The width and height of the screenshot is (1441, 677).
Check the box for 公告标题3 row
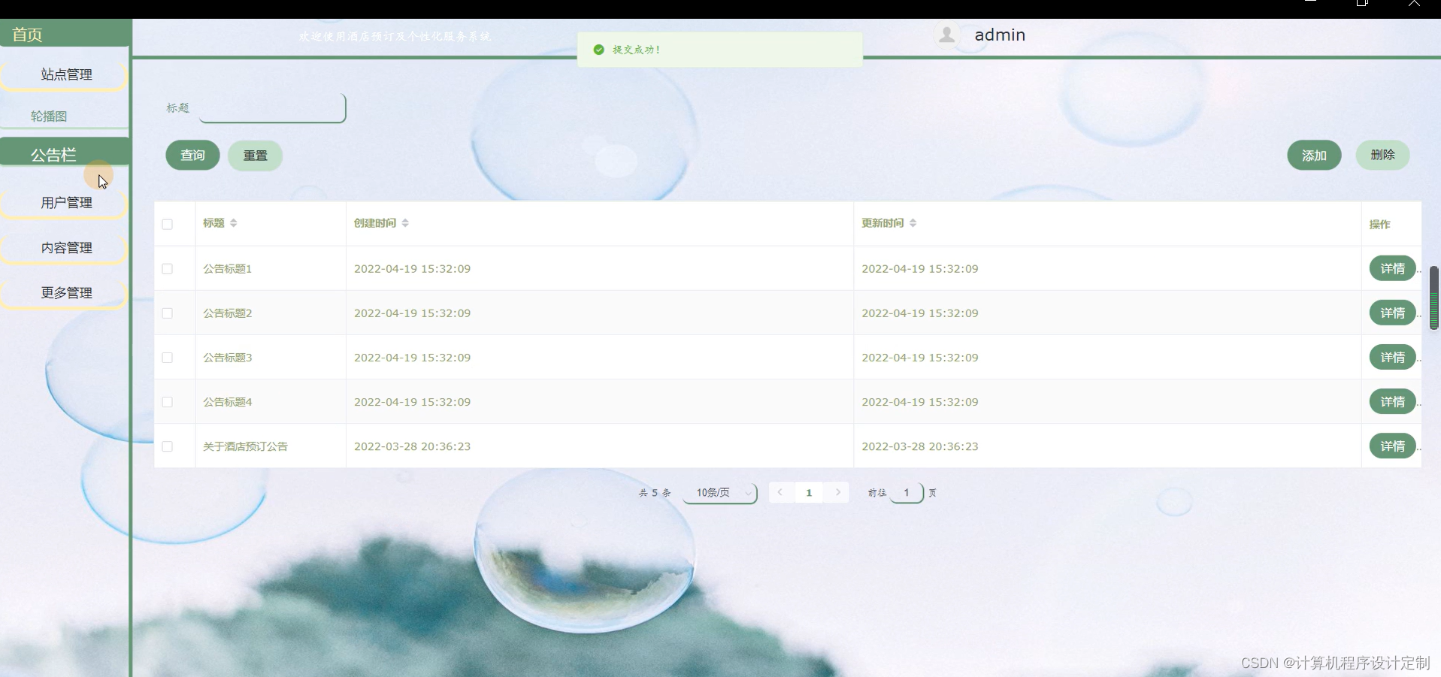tap(168, 358)
